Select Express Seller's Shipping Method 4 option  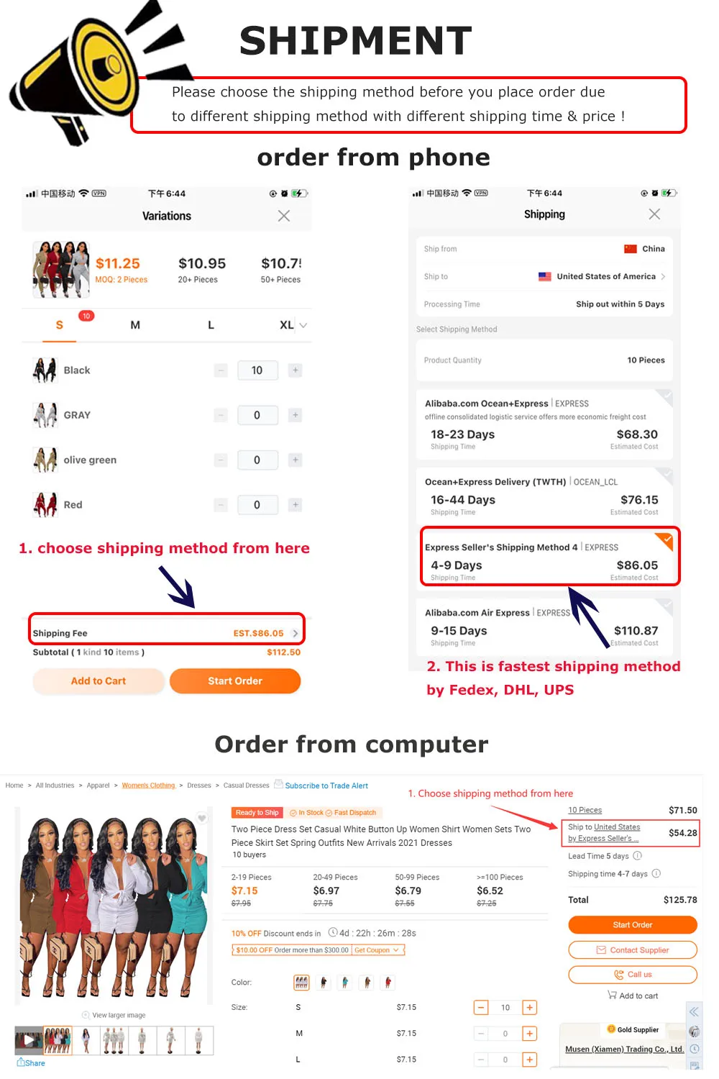pos(550,557)
